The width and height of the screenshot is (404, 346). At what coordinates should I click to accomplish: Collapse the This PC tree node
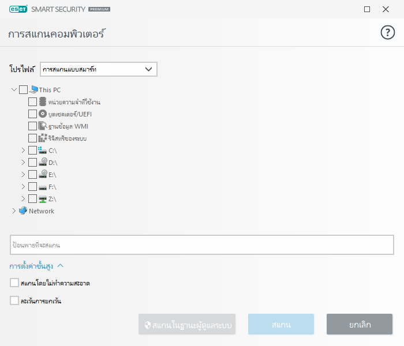point(14,89)
